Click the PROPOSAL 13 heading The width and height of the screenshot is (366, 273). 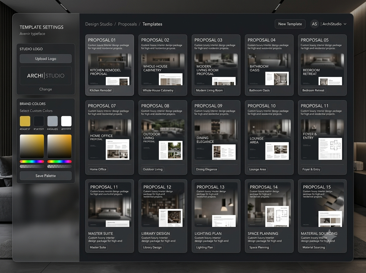[x=210, y=187]
